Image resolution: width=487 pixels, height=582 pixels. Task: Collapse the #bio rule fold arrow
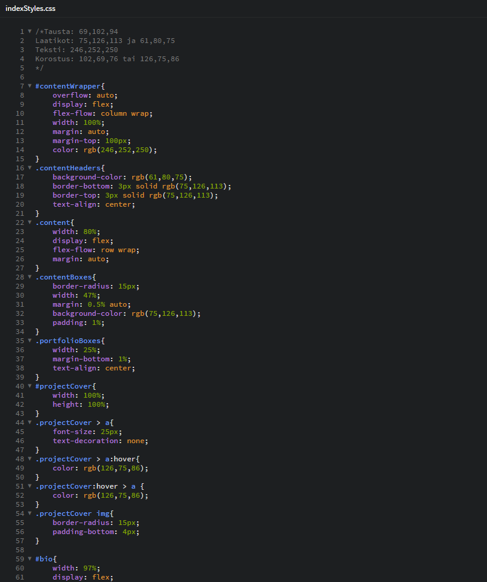30,558
